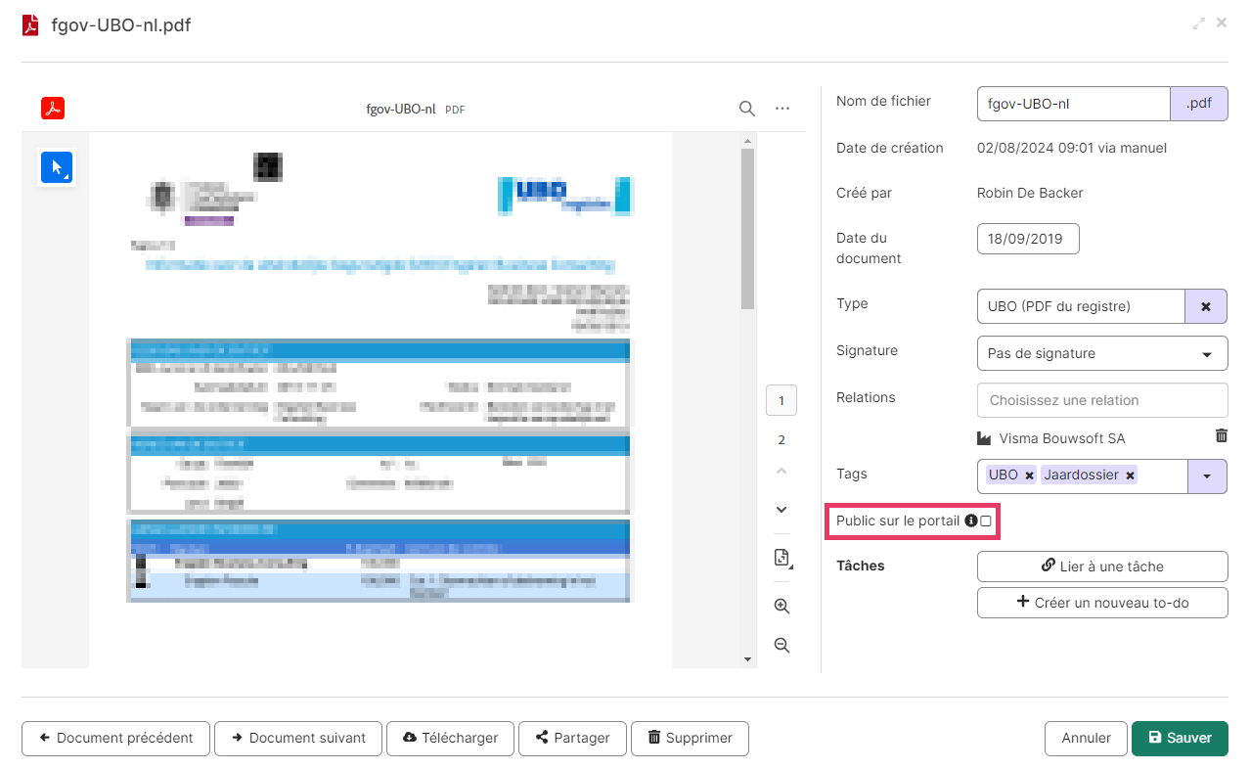Enable Public sur le portail checkbox
The height and width of the screenshot is (770, 1250).
coord(986,521)
